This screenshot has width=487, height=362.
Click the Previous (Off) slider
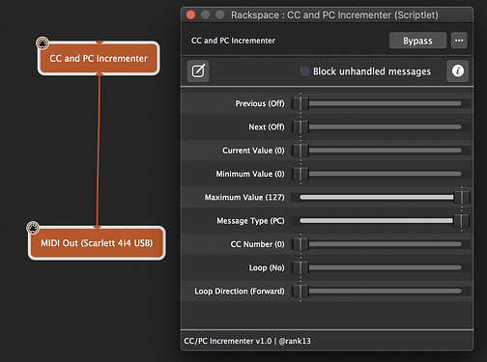pyautogui.click(x=381, y=103)
